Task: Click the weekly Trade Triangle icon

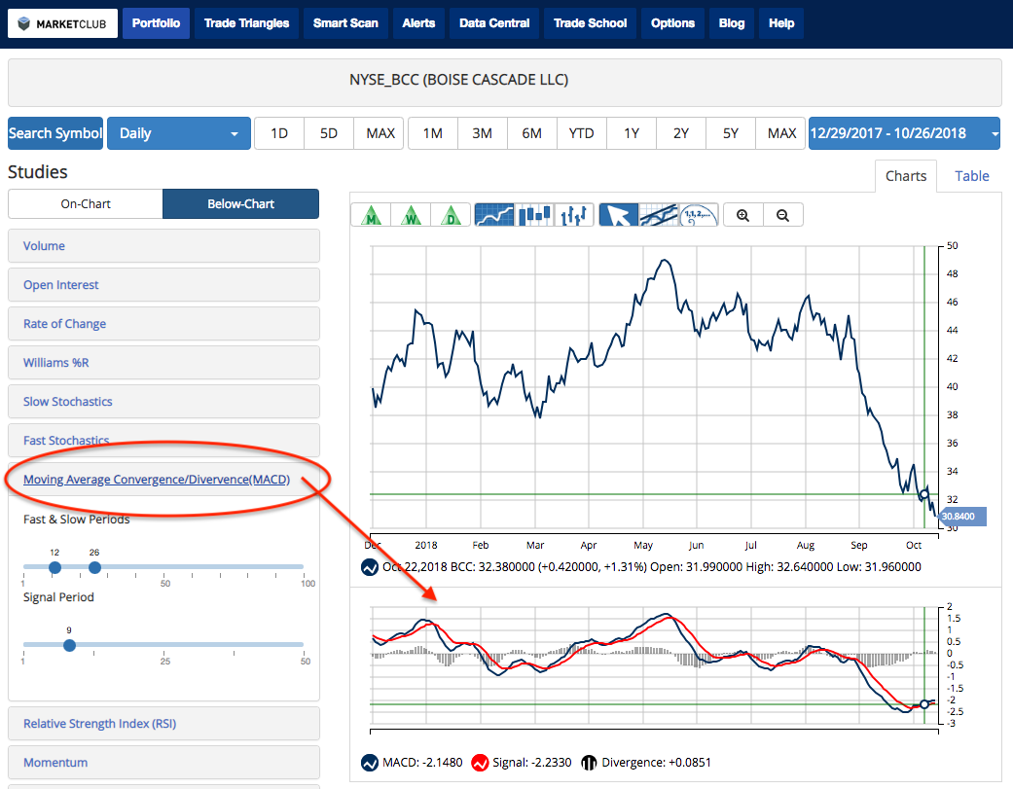Action: [411, 215]
